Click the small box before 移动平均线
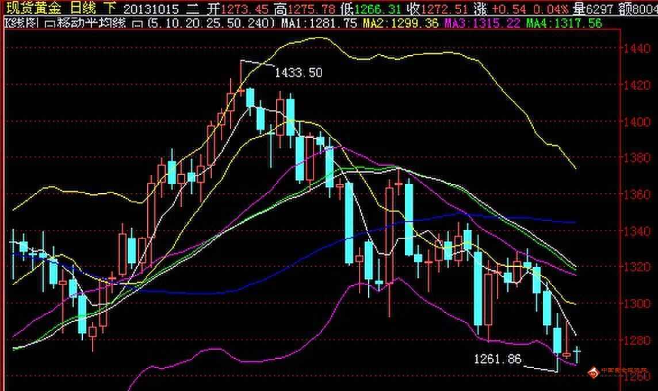This screenshot has height=391, width=658. click(50, 23)
